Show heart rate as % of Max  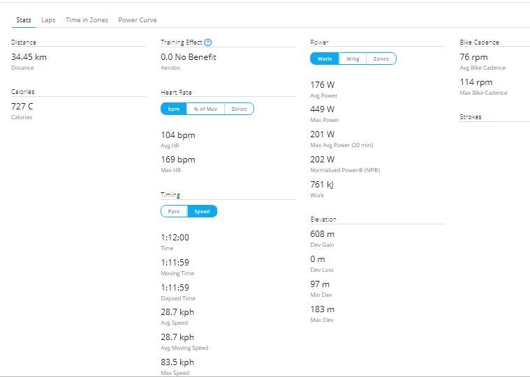coord(205,109)
